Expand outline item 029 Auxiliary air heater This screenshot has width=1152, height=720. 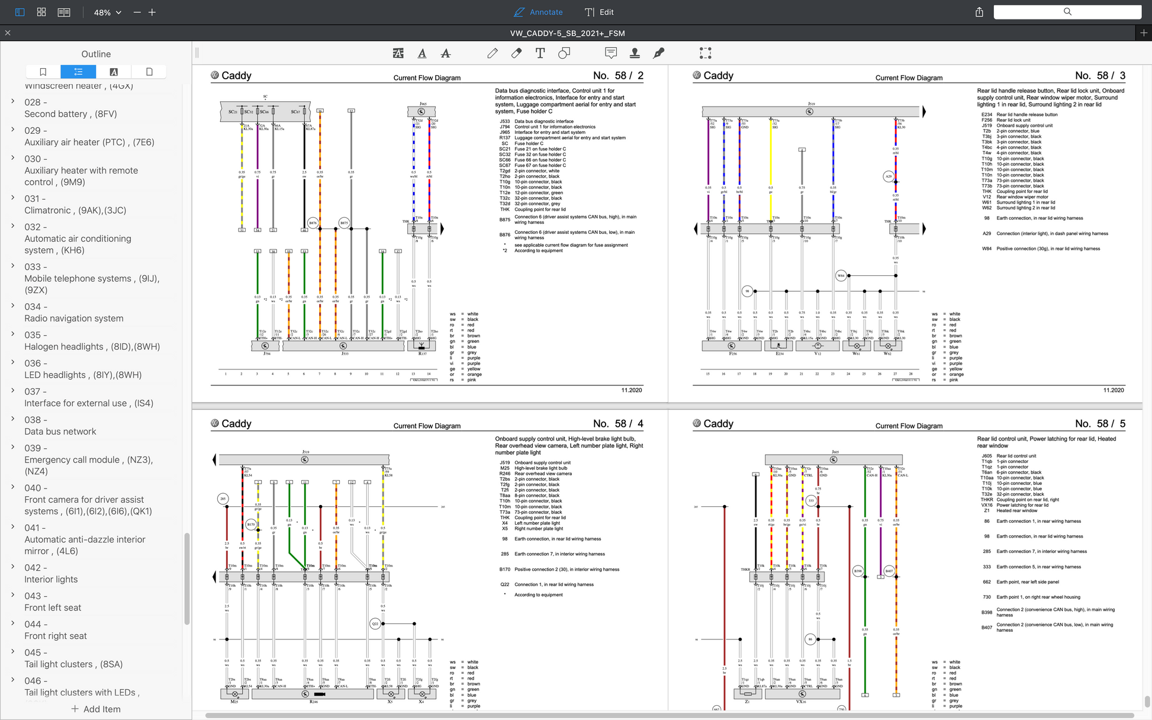[13, 130]
